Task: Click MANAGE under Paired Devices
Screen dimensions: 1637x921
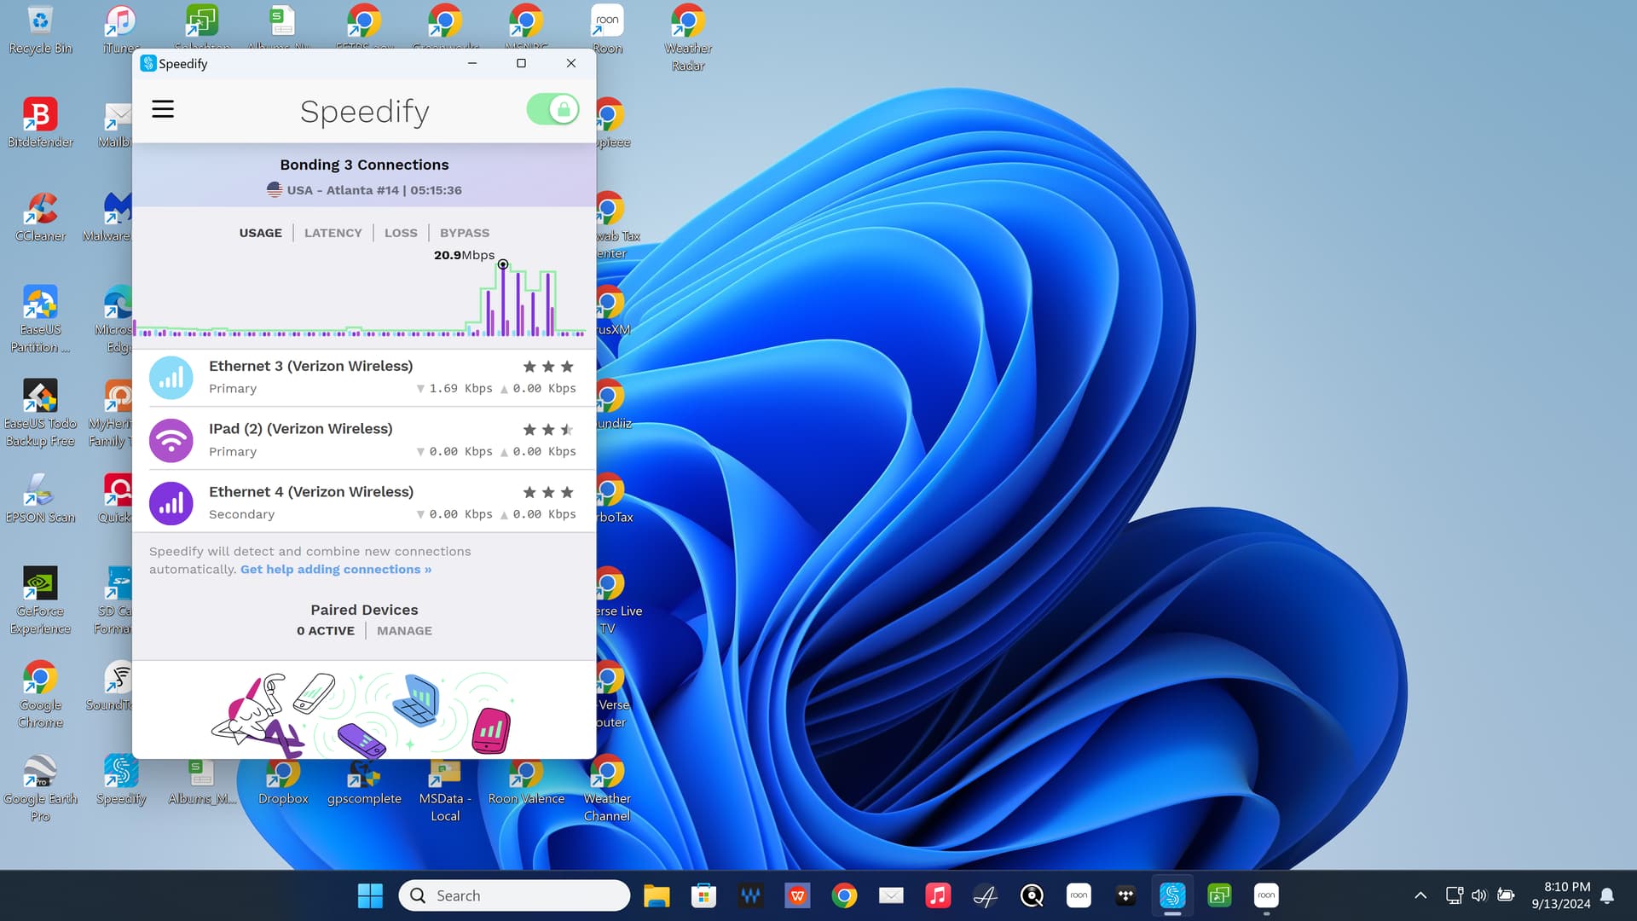Action: 404,631
